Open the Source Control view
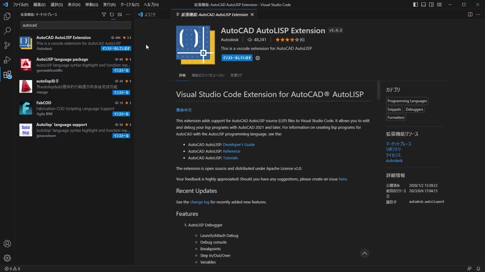 tap(7, 45)
